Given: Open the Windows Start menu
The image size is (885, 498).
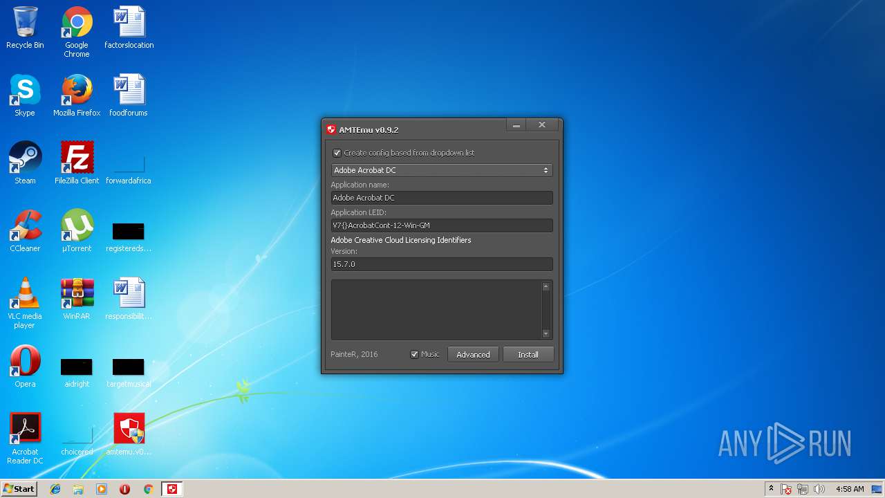Looking at the screenshot, I should pyautogui.click(x=19, y=489).
